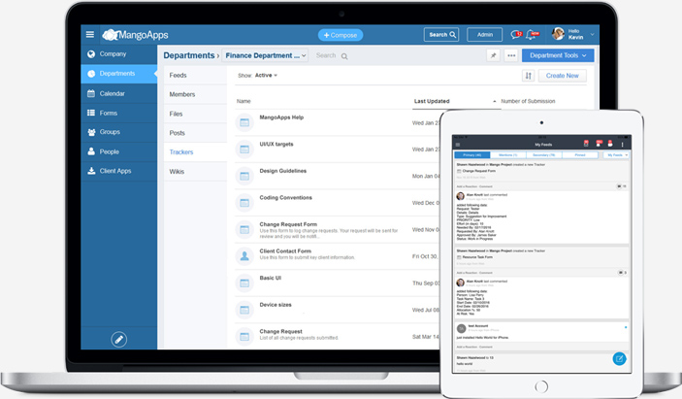The width and height of the screenshot is (682, 399).
Task: Sort by Last Updated column header
Action: pos(432,101)
